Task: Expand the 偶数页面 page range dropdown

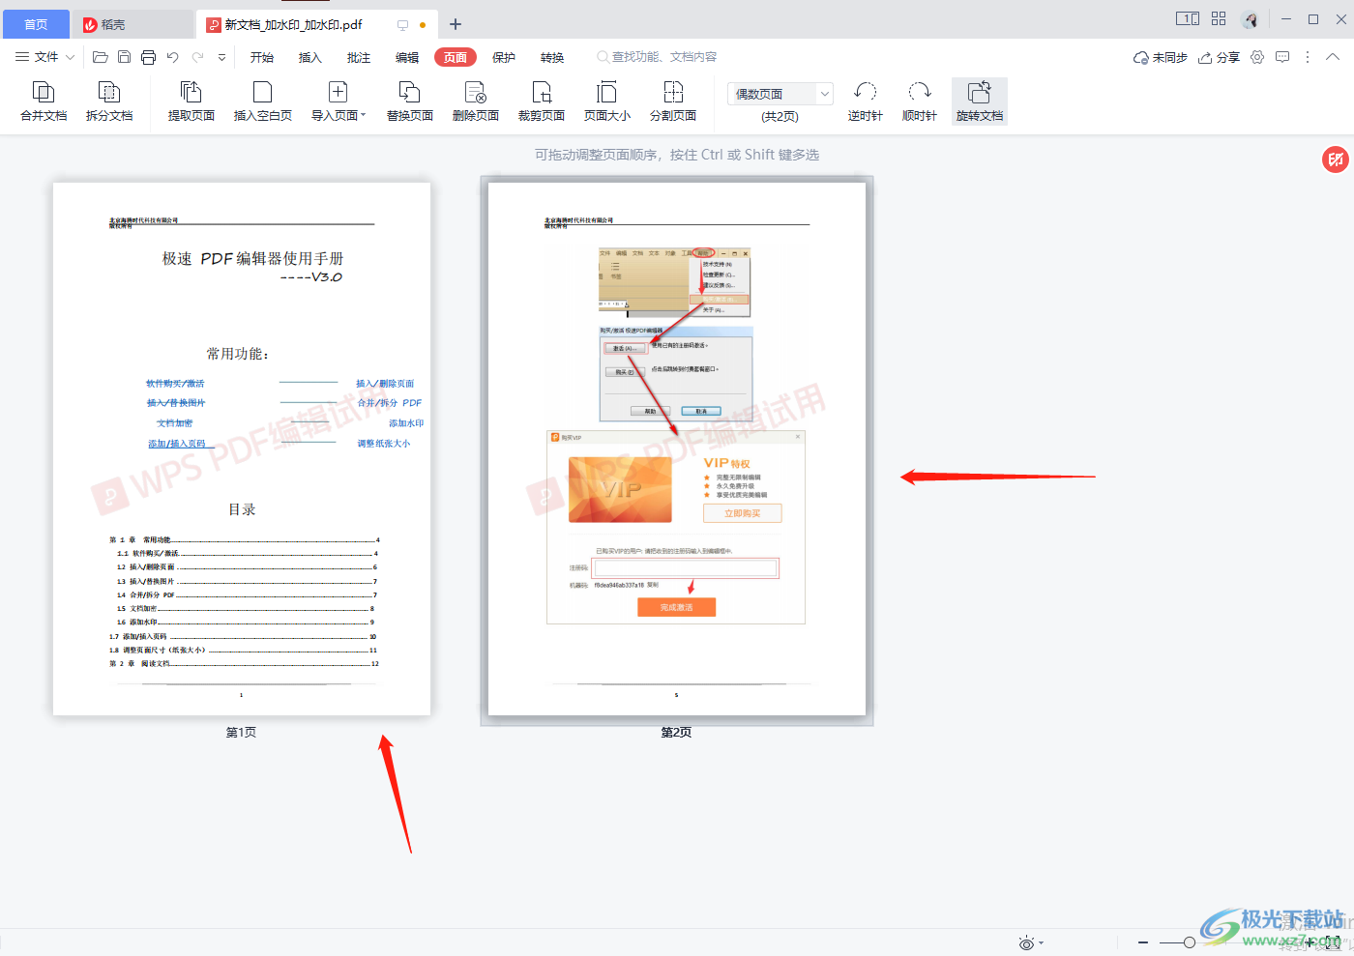Action: [825, 94]
